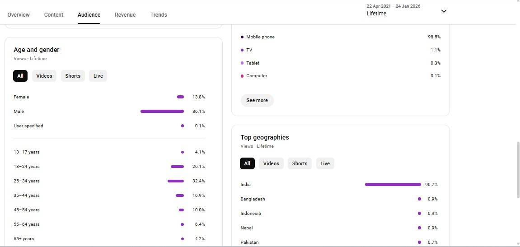Select All chip in Top geographies

pos(247,163)
